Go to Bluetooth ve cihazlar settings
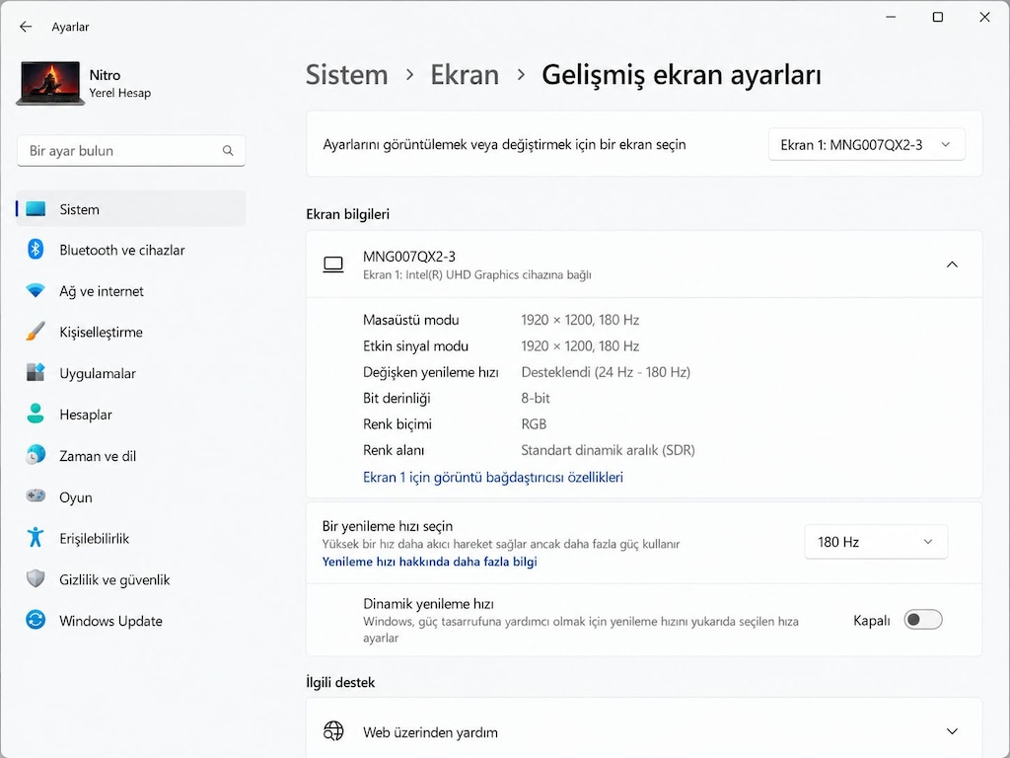Viewport: 1010px width, 758px height. coord(121,250)
